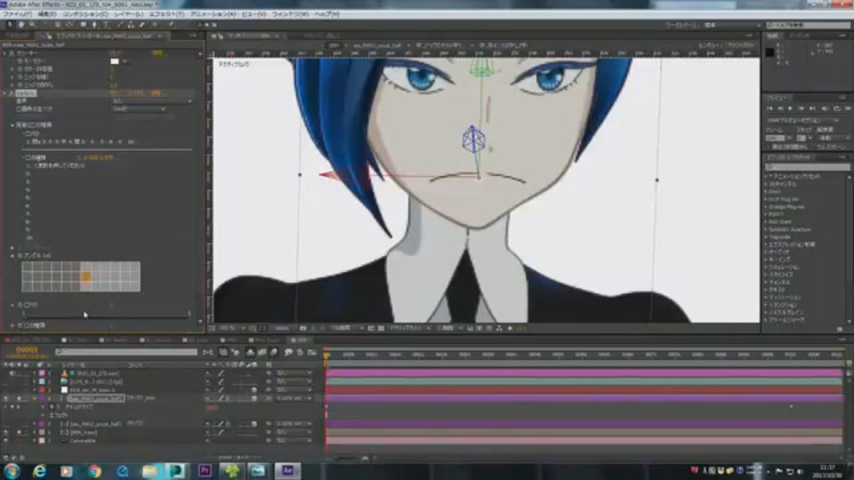Open the workspace dropdown
Viewport: 854px width, 480px height.
[731, 25]
